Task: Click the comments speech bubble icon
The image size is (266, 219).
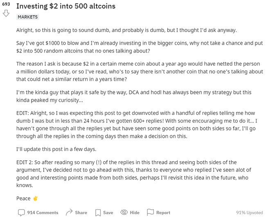Action: (21, 212)
